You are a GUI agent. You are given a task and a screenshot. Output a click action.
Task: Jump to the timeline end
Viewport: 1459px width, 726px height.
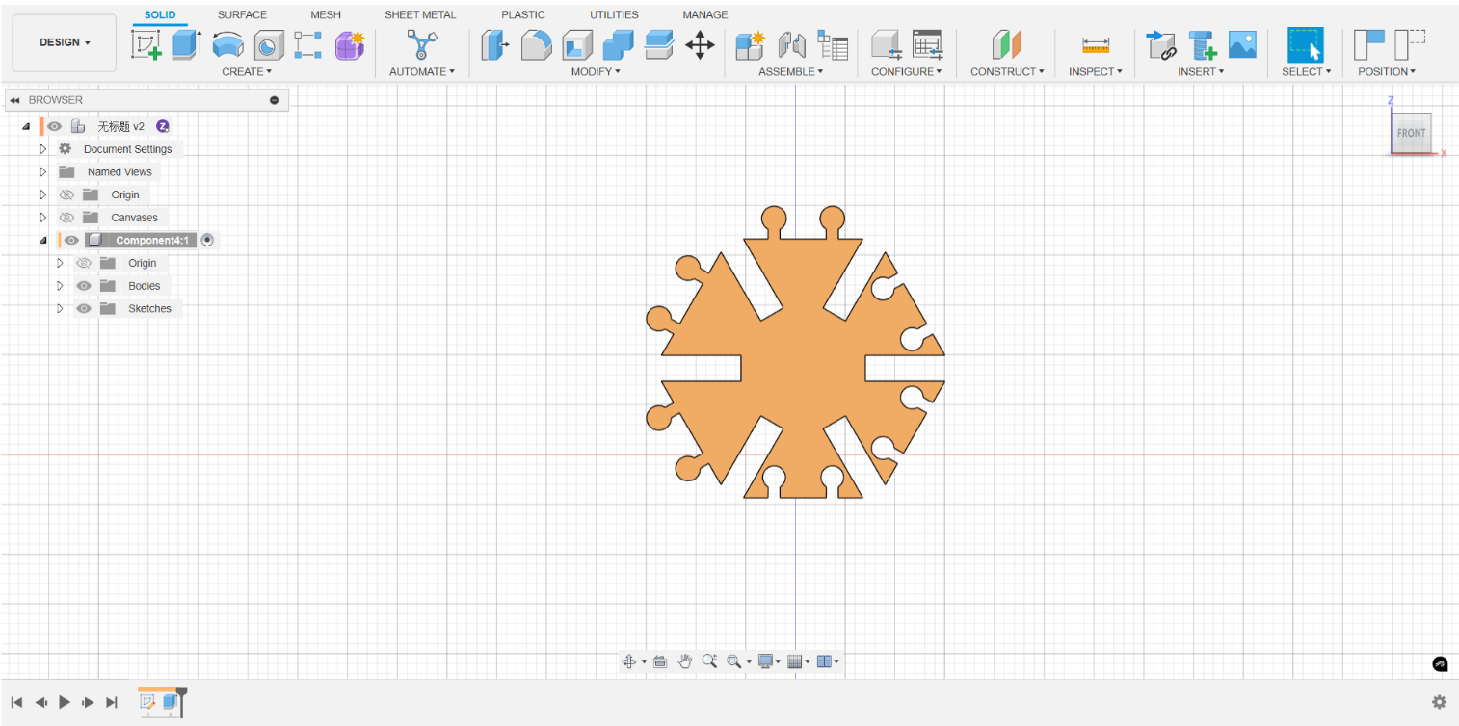pos(112,702)
